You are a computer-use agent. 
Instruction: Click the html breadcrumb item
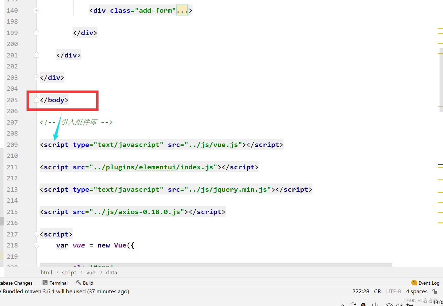click(46, 272)
